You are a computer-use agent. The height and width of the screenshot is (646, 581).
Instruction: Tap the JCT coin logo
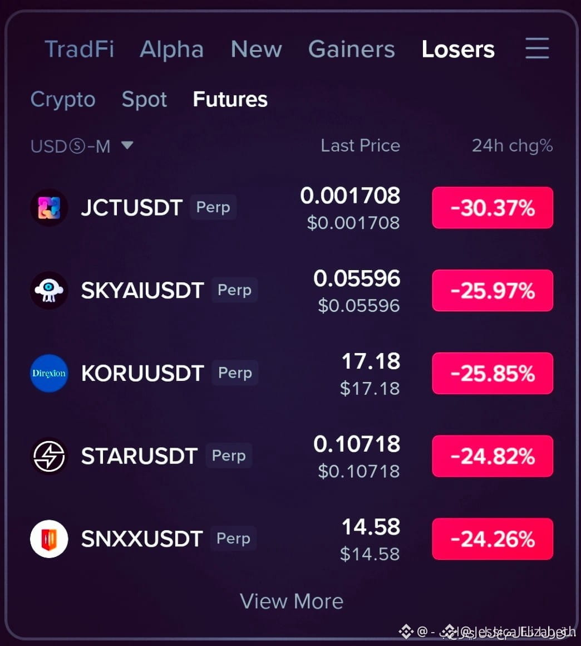coord(49,207)
